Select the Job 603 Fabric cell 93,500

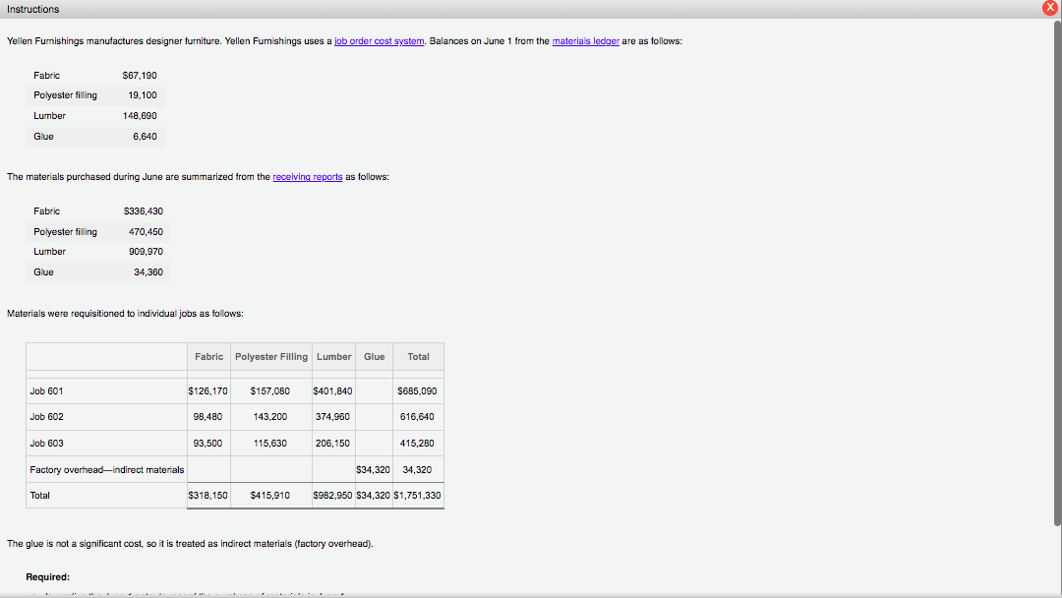(207, 443)
